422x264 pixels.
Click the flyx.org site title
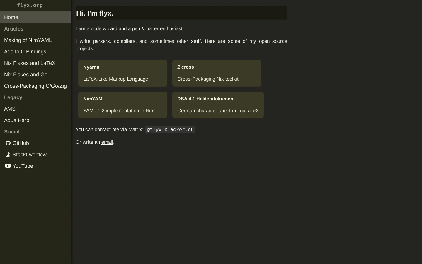[30, 6]
